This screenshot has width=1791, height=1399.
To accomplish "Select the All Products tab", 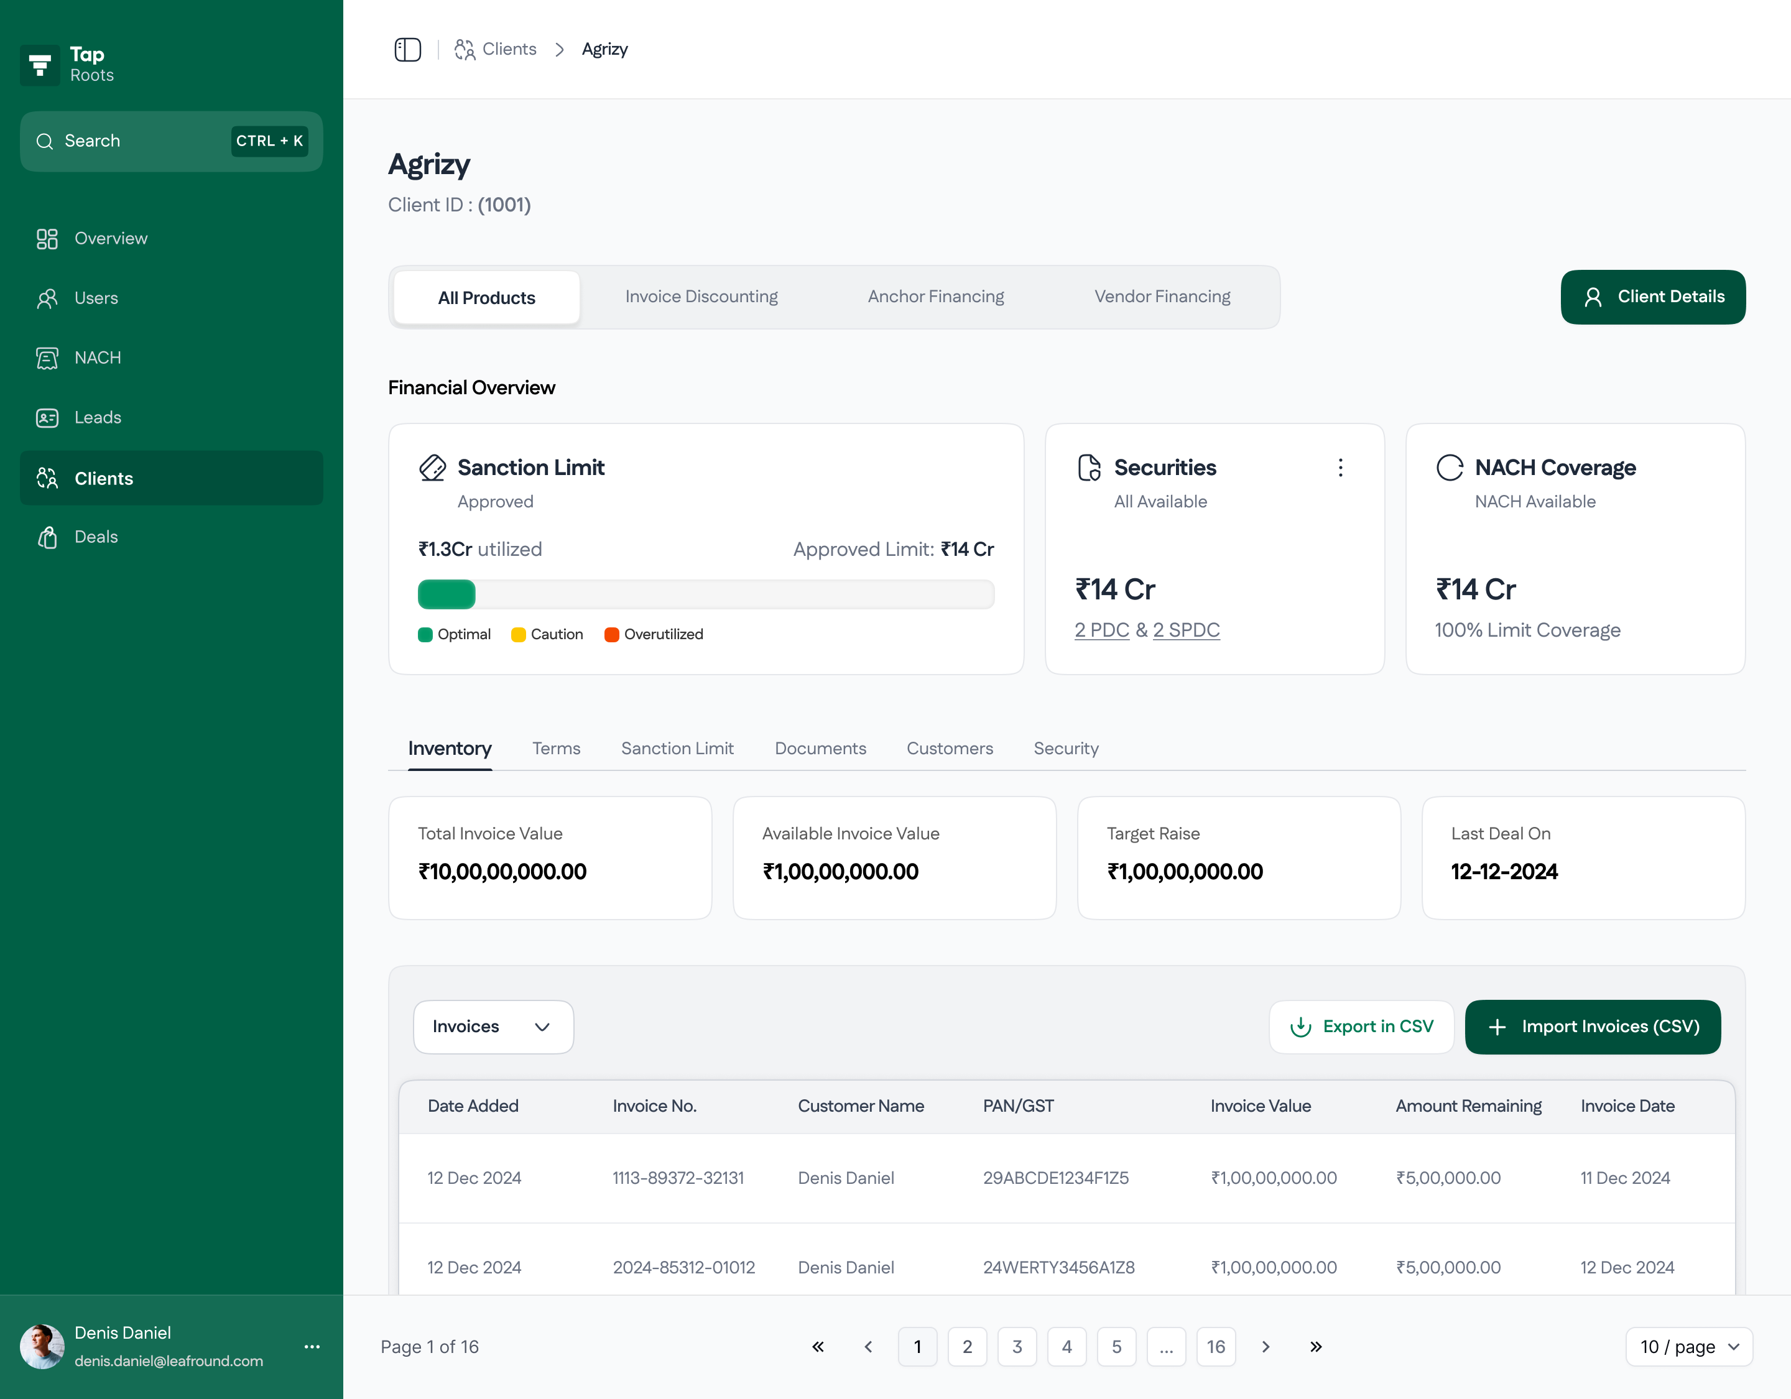I will [486, 298].
